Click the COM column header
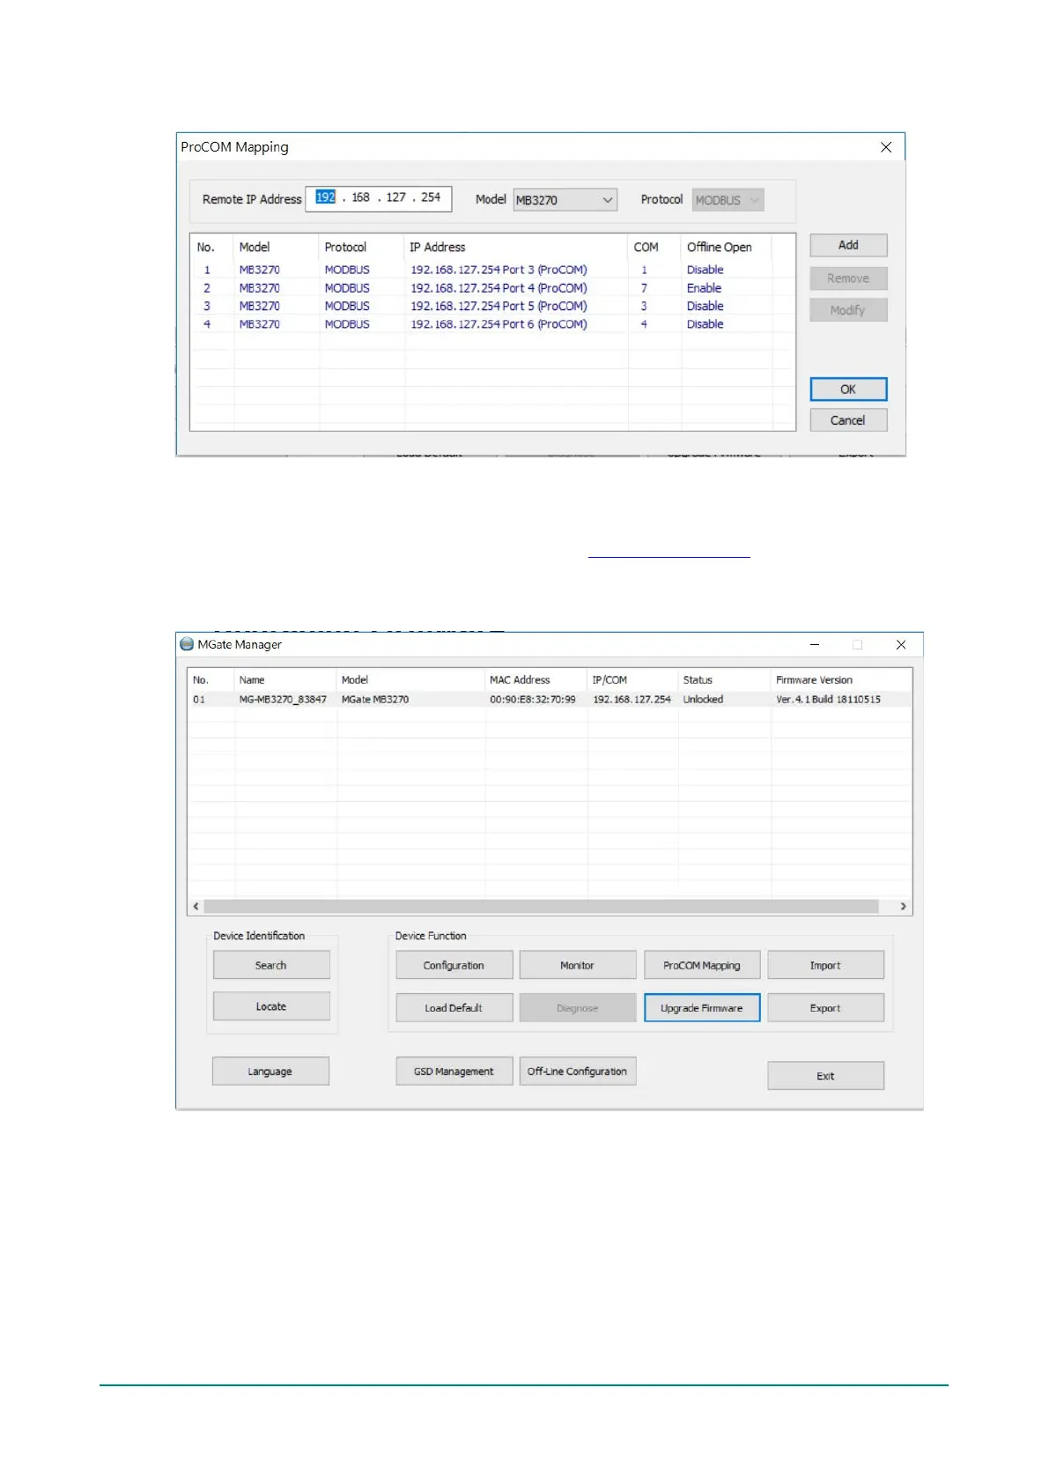 tap(654, 248)
